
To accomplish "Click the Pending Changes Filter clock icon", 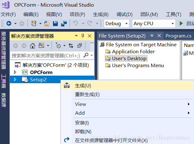I will click(x=58, y=45).
